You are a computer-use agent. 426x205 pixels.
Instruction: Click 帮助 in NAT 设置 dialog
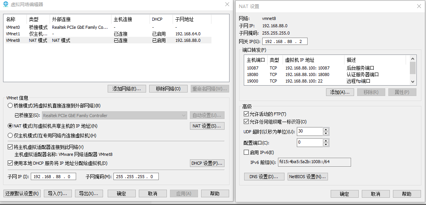pyautogui.click(x=406, y=194)
